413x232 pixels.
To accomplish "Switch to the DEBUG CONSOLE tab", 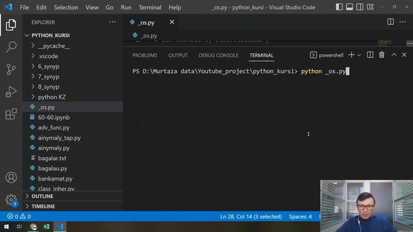I will (x=218, y=55).
